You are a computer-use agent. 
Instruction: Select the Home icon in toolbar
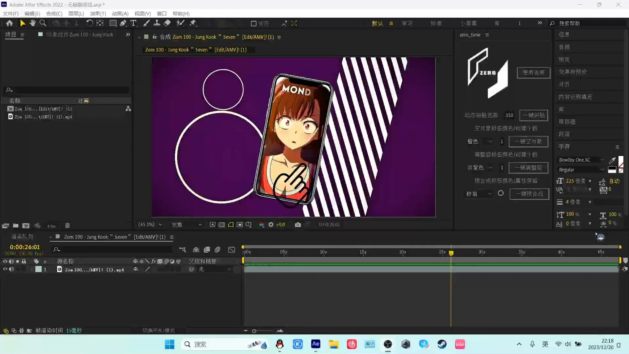pyautogui.click(x=10, y=23)
